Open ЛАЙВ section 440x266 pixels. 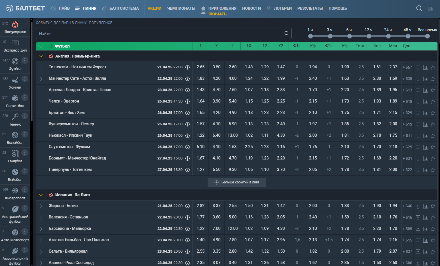(60, 8)
